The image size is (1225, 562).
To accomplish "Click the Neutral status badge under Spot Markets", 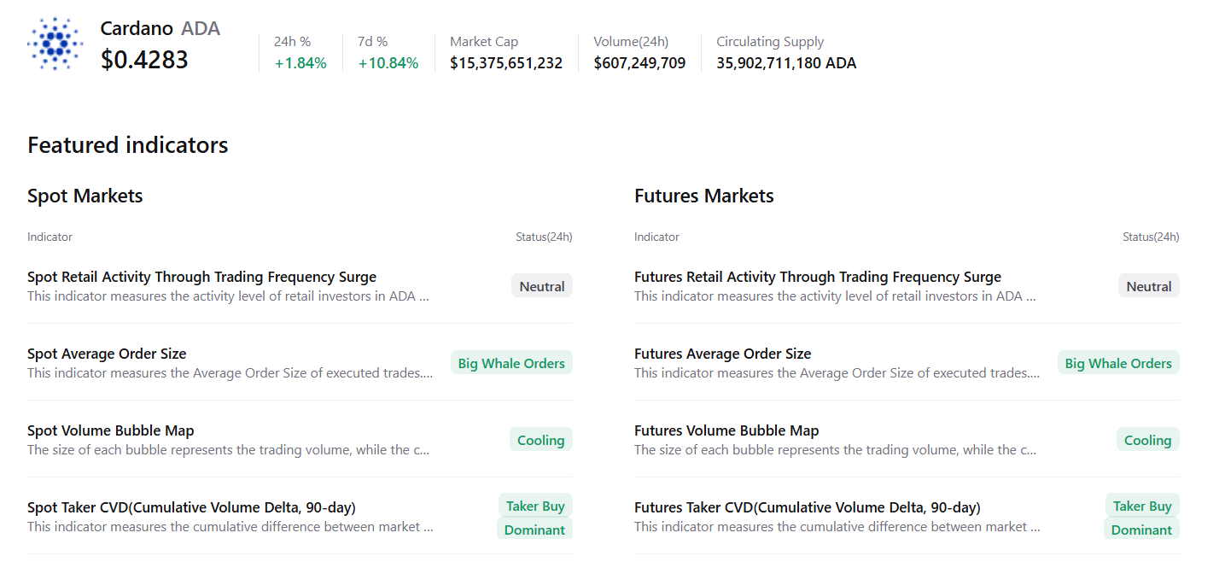I will (x=541, y=285).
